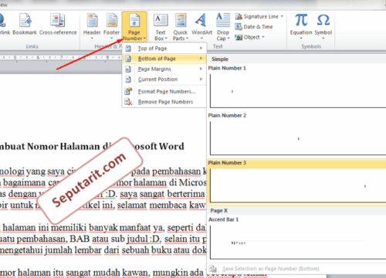Viewport: 386px width, 278px height.
Task: Expand the Object dropdown arrow
Action: 263,37
